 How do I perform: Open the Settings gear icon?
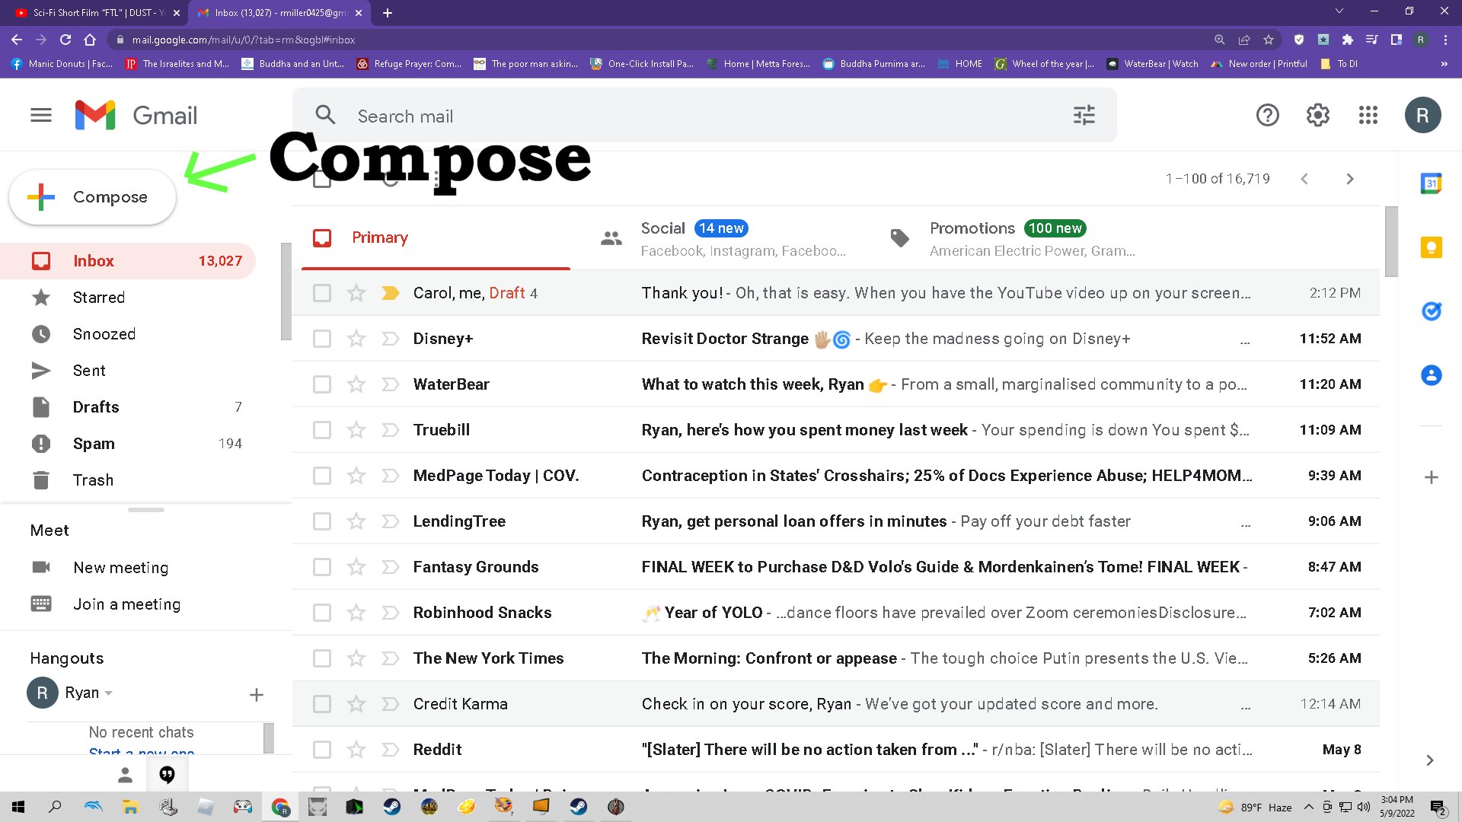1317,115
